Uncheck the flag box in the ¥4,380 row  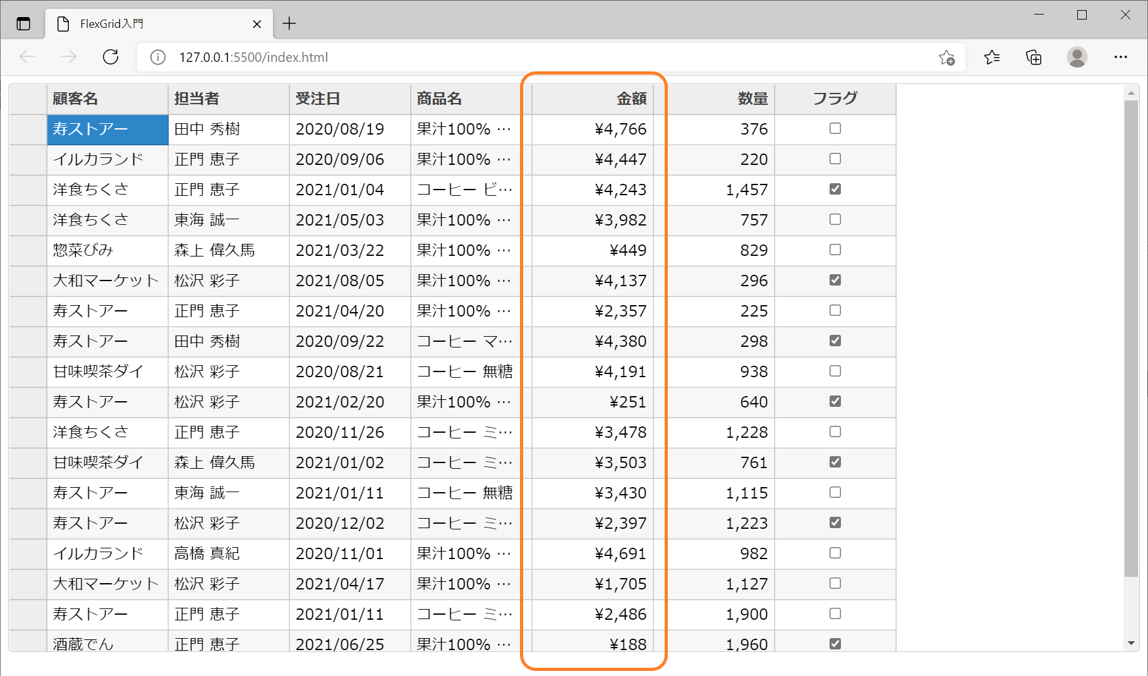[835, 341]
